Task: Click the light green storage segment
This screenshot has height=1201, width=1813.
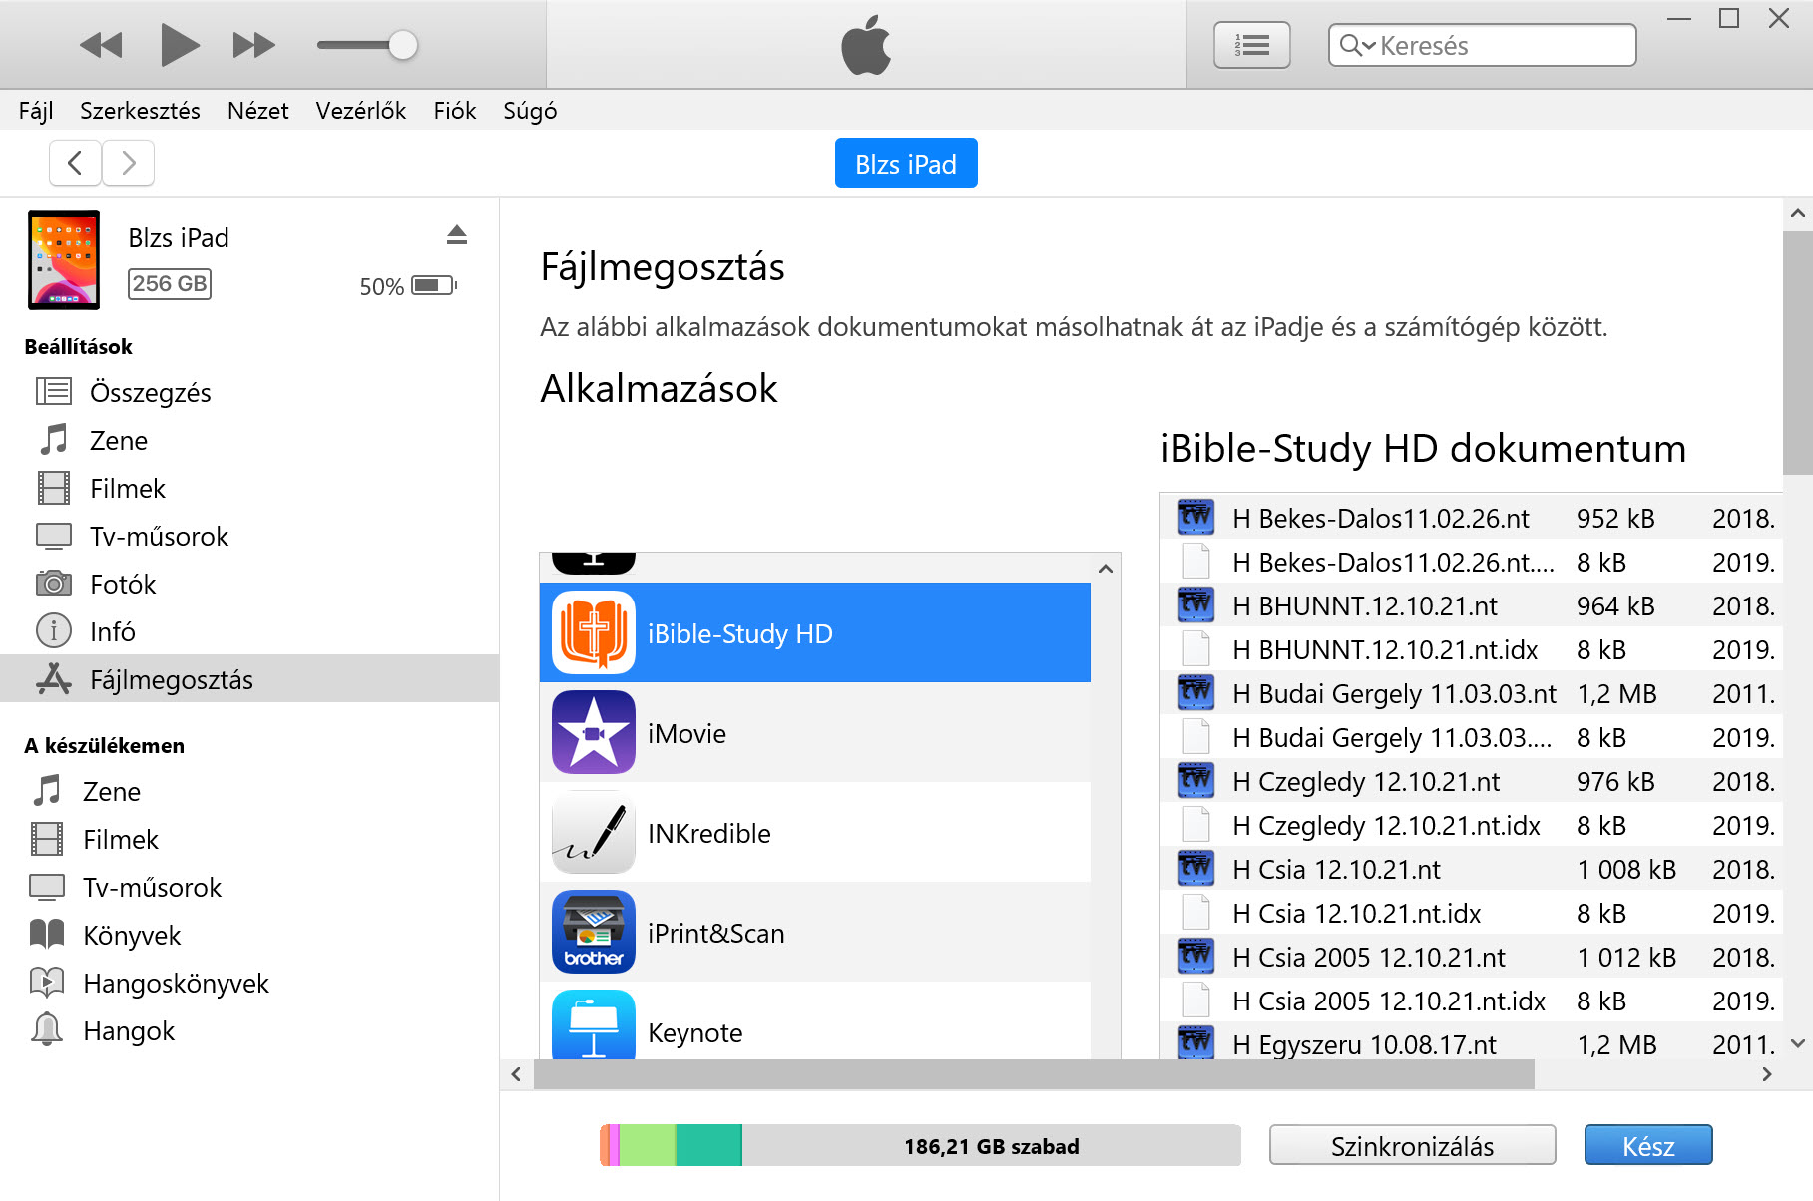Action: [648, 1145]
